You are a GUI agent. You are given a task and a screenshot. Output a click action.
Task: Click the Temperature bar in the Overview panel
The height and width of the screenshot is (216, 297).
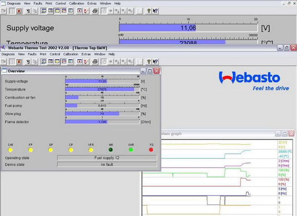[102, 89]
